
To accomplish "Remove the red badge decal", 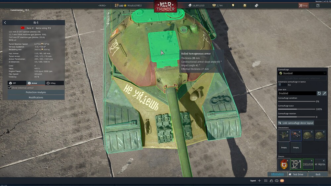I will (x=288, y=161).
